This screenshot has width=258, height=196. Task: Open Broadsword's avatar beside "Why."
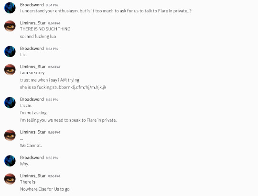pyautogui.click(x=10, y=161)
